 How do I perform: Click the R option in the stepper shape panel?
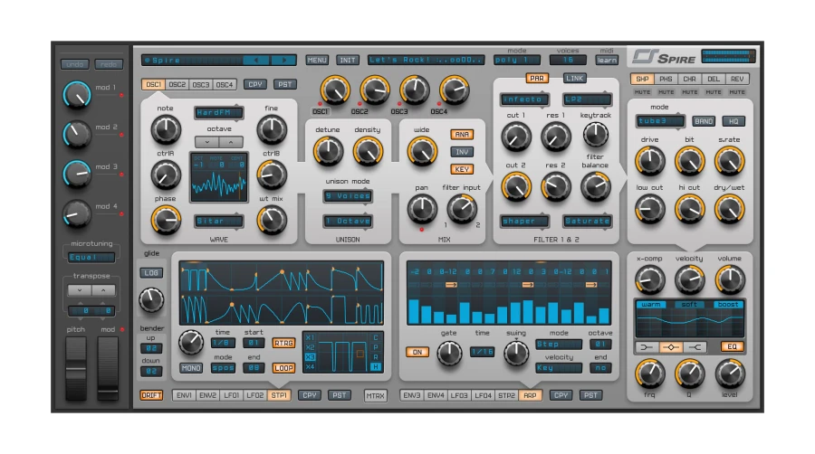coord(375,357)
